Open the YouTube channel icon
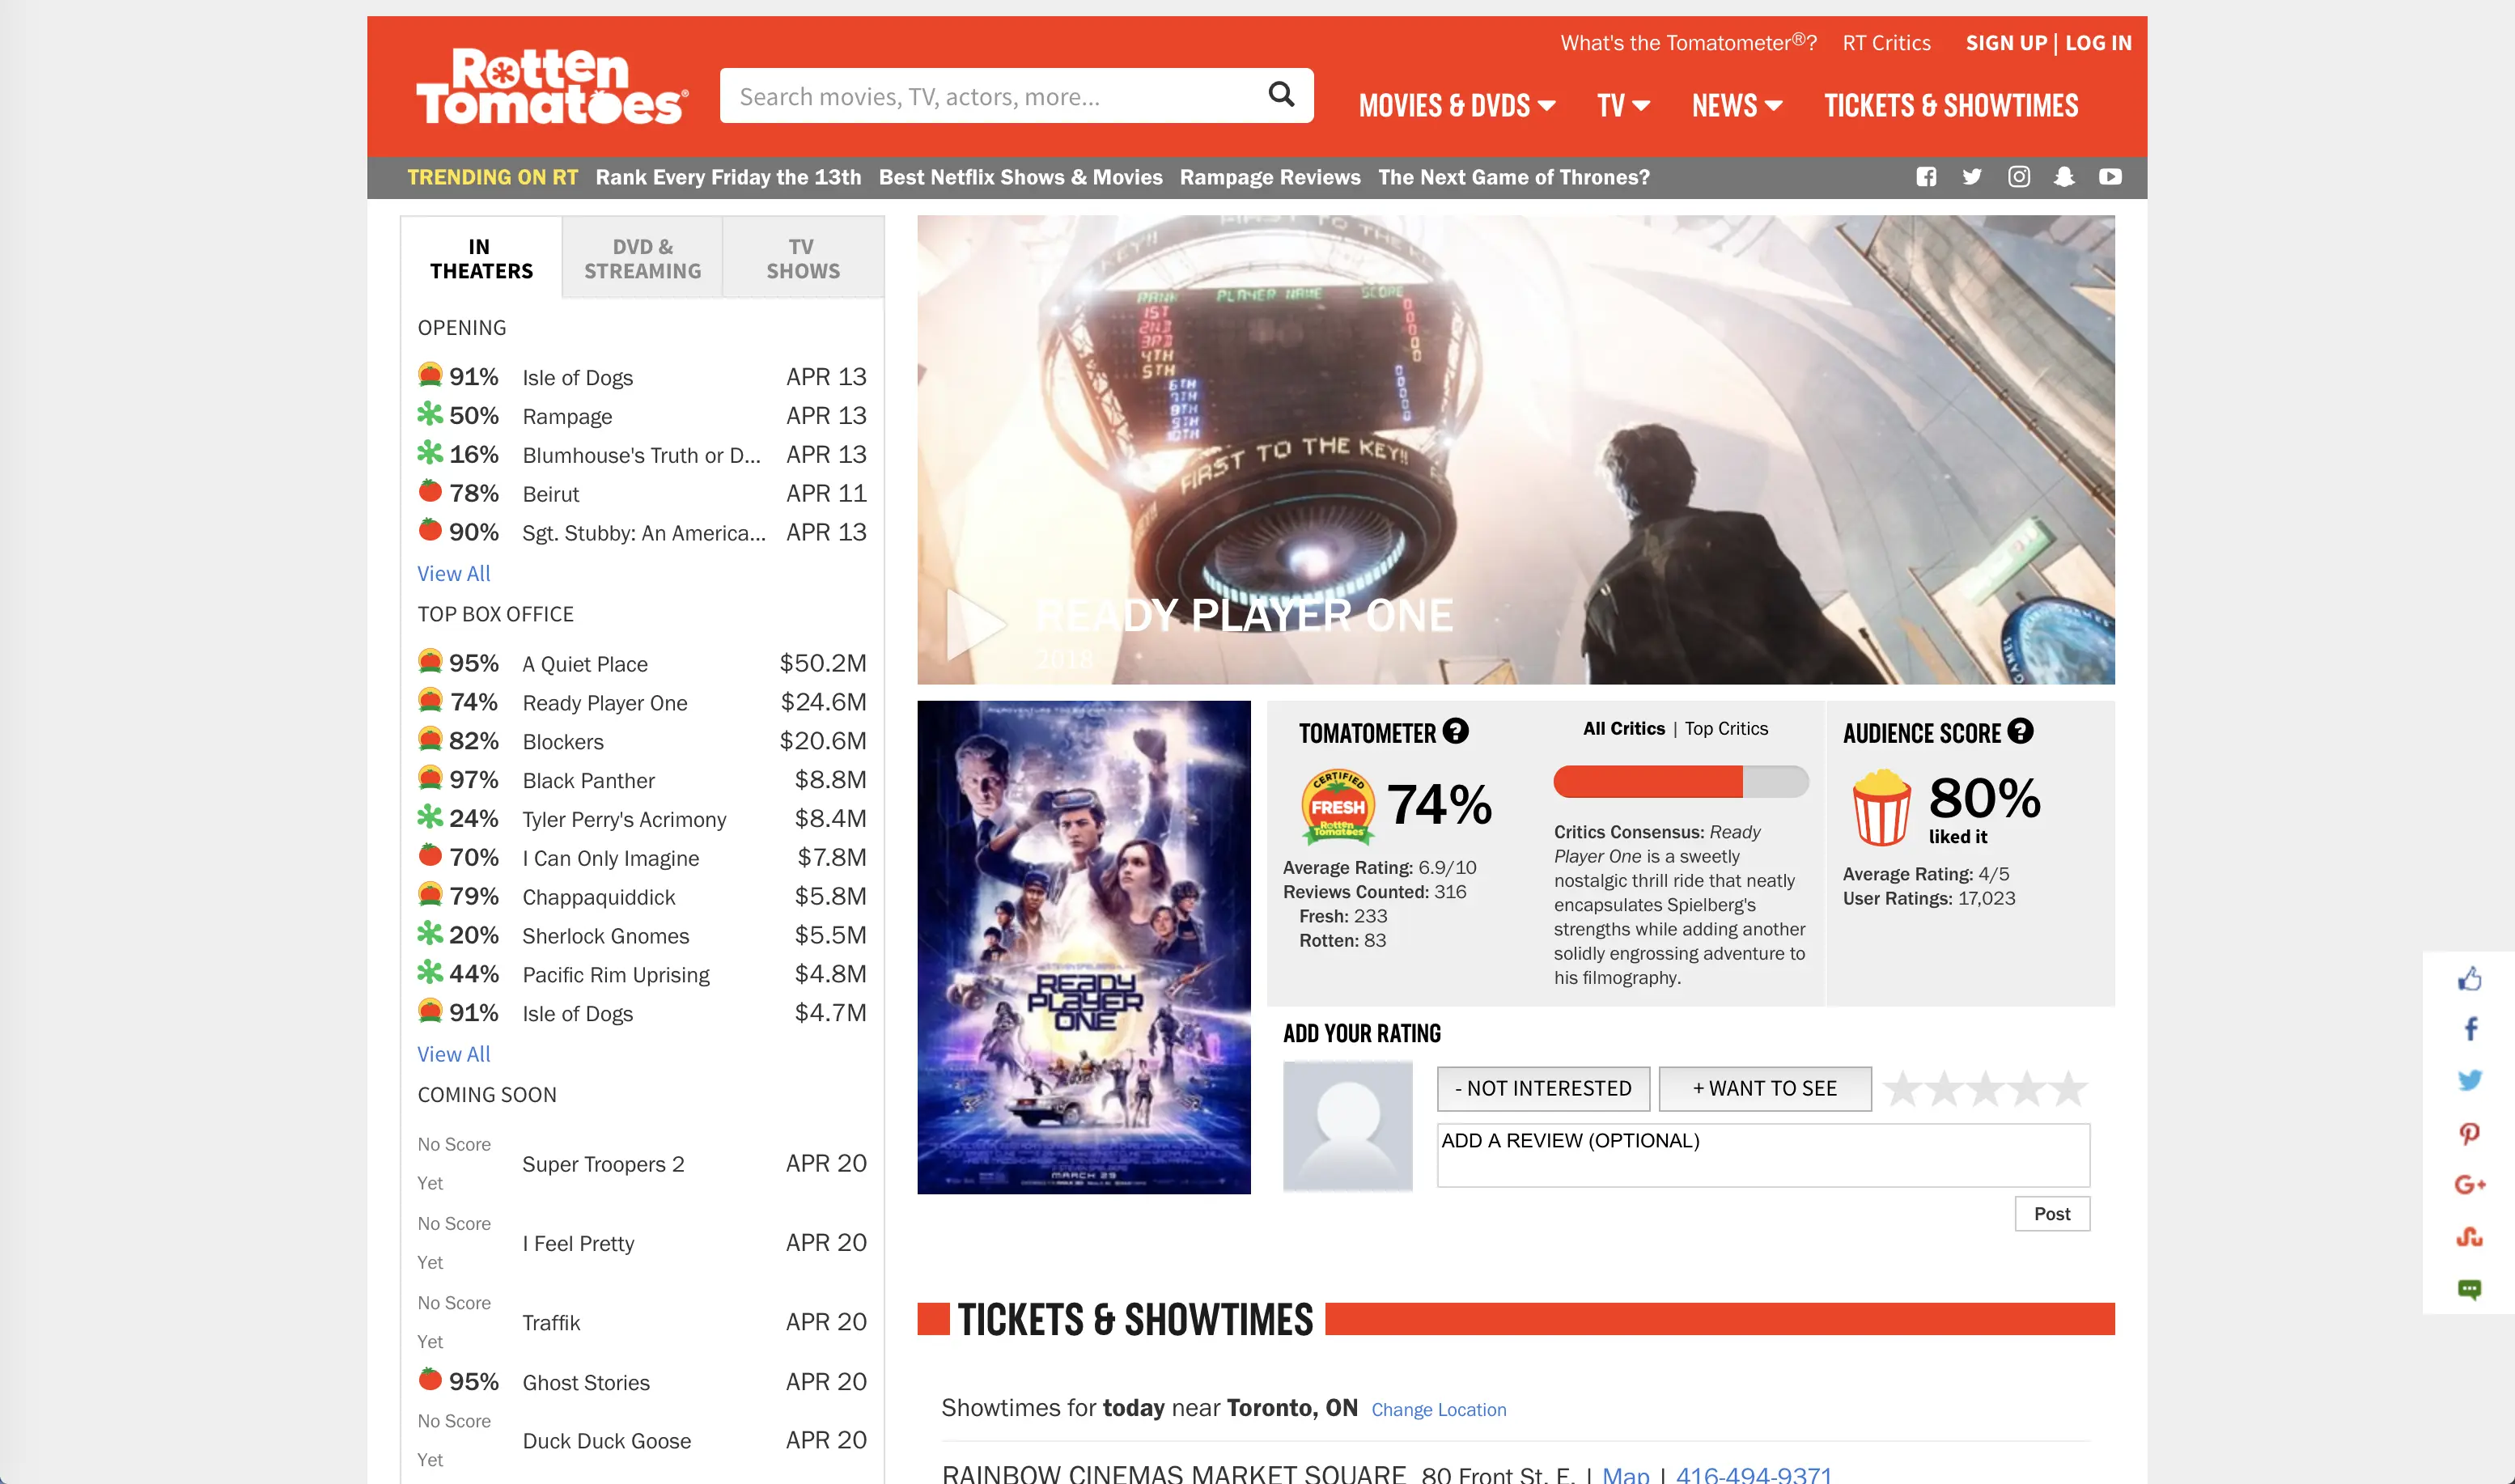The image size is (2515, 1484). click(2111, 177)
